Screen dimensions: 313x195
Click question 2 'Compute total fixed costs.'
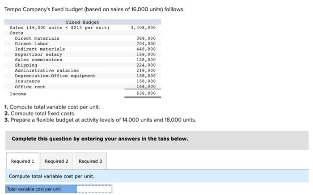40,113
